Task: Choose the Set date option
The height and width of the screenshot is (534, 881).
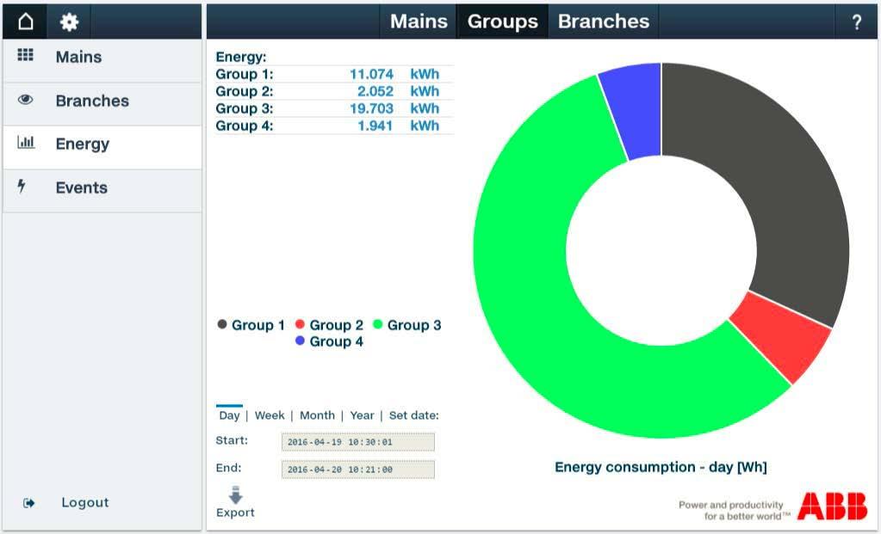Action: pyautogui.click(x=413, y=415)
